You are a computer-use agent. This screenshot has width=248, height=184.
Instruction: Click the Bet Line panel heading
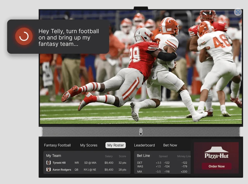point(143,156)
